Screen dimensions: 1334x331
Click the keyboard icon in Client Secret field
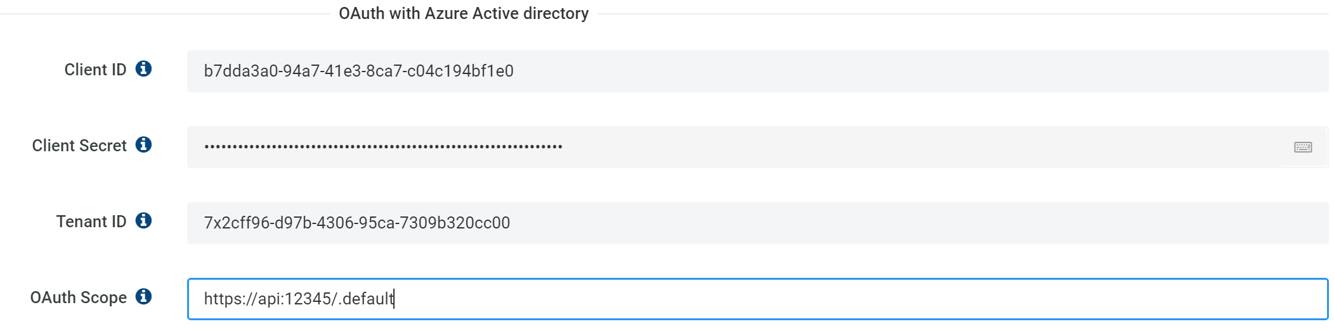(x=1303, y=147)
